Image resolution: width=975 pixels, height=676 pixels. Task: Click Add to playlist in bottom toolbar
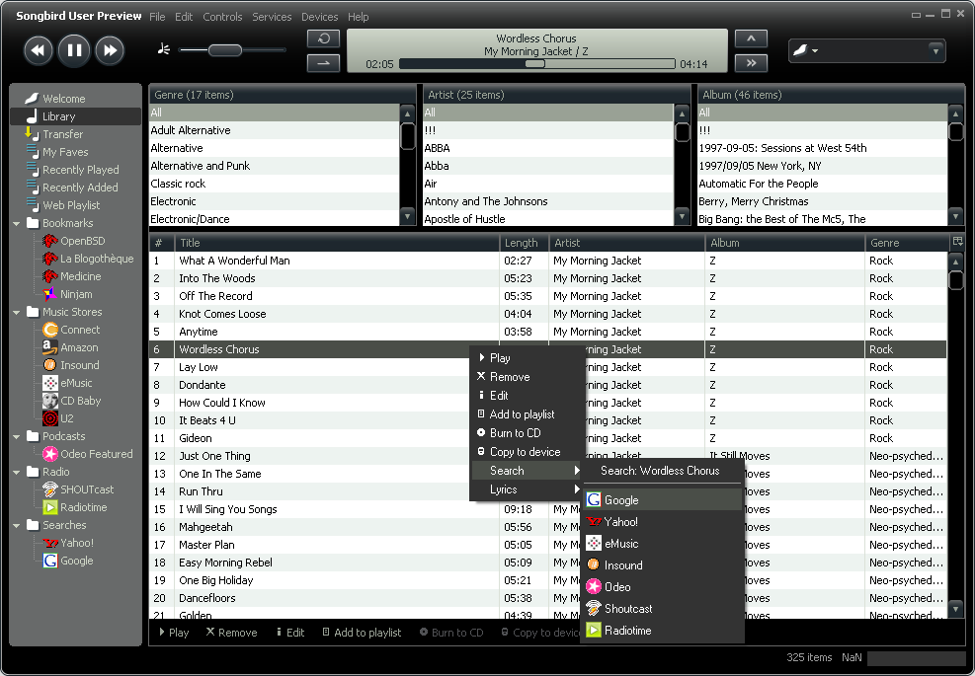pos(362,633)
